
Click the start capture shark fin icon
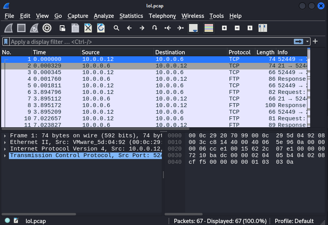click(x=9, y=28)
